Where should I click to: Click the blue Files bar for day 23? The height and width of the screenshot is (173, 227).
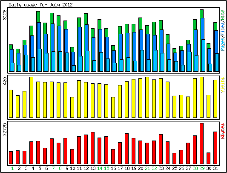click(x=162, y=41)
